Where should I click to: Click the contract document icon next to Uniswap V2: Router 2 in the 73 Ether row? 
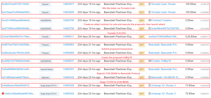150,86
